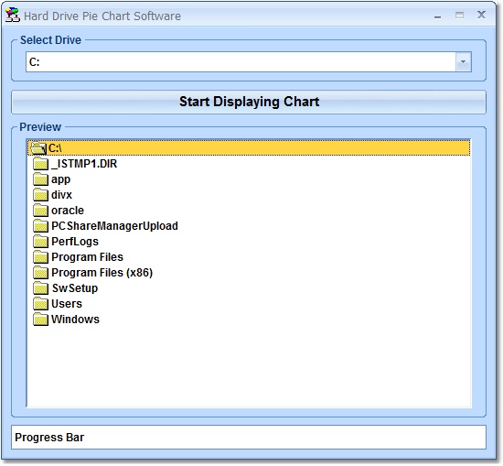Select the Windows folder entry
This screenshot has height=466, width=503.
(x=75, y=320)
